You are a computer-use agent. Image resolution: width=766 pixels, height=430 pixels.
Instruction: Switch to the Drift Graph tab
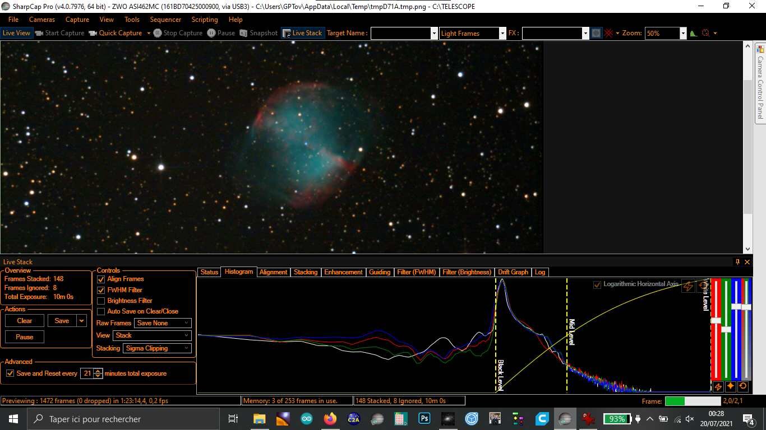click(513, 272)
